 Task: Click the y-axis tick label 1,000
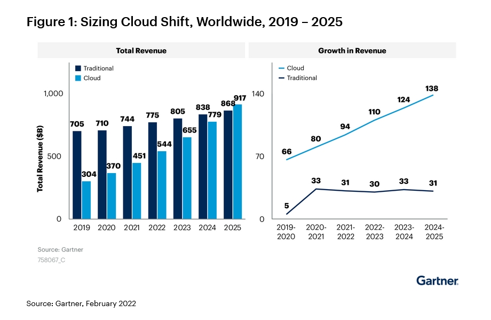click(x=53, y=93)
